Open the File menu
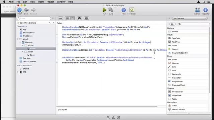Image resolution: width=214 pixels, height=120 pixels. click(x=18, y=2)
